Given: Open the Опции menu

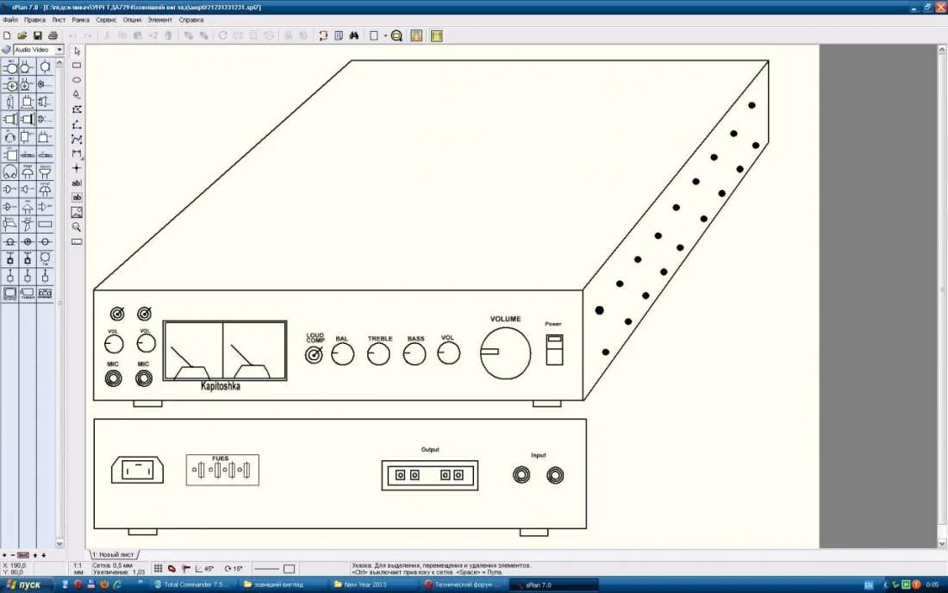Looking at the screenshot, I should click(132, 20).
